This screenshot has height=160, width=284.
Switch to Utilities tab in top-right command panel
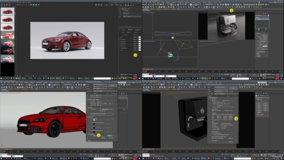click(x=268, y=13)
